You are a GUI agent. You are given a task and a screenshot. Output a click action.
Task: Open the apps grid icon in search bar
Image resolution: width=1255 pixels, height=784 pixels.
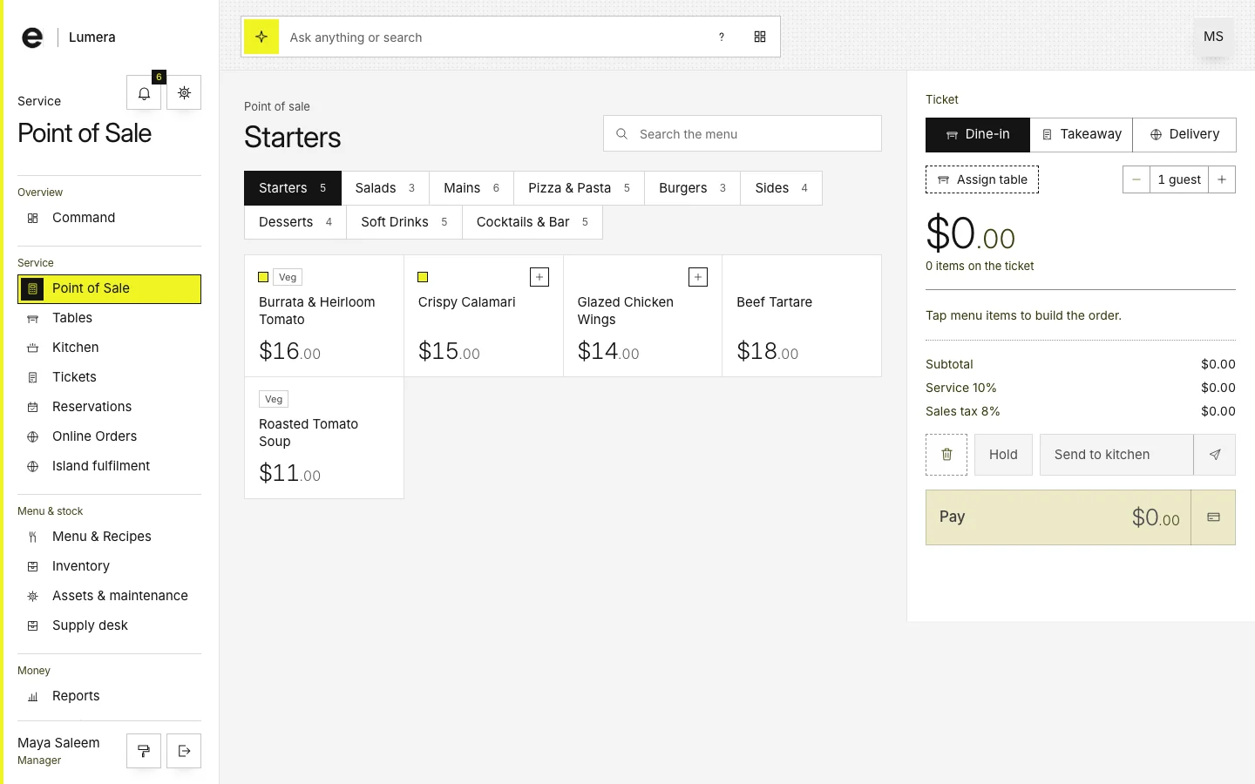pyautogui.click(x=760, y=37)
